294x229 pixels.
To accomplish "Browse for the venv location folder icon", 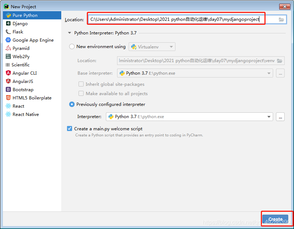I will click(280, 61).
